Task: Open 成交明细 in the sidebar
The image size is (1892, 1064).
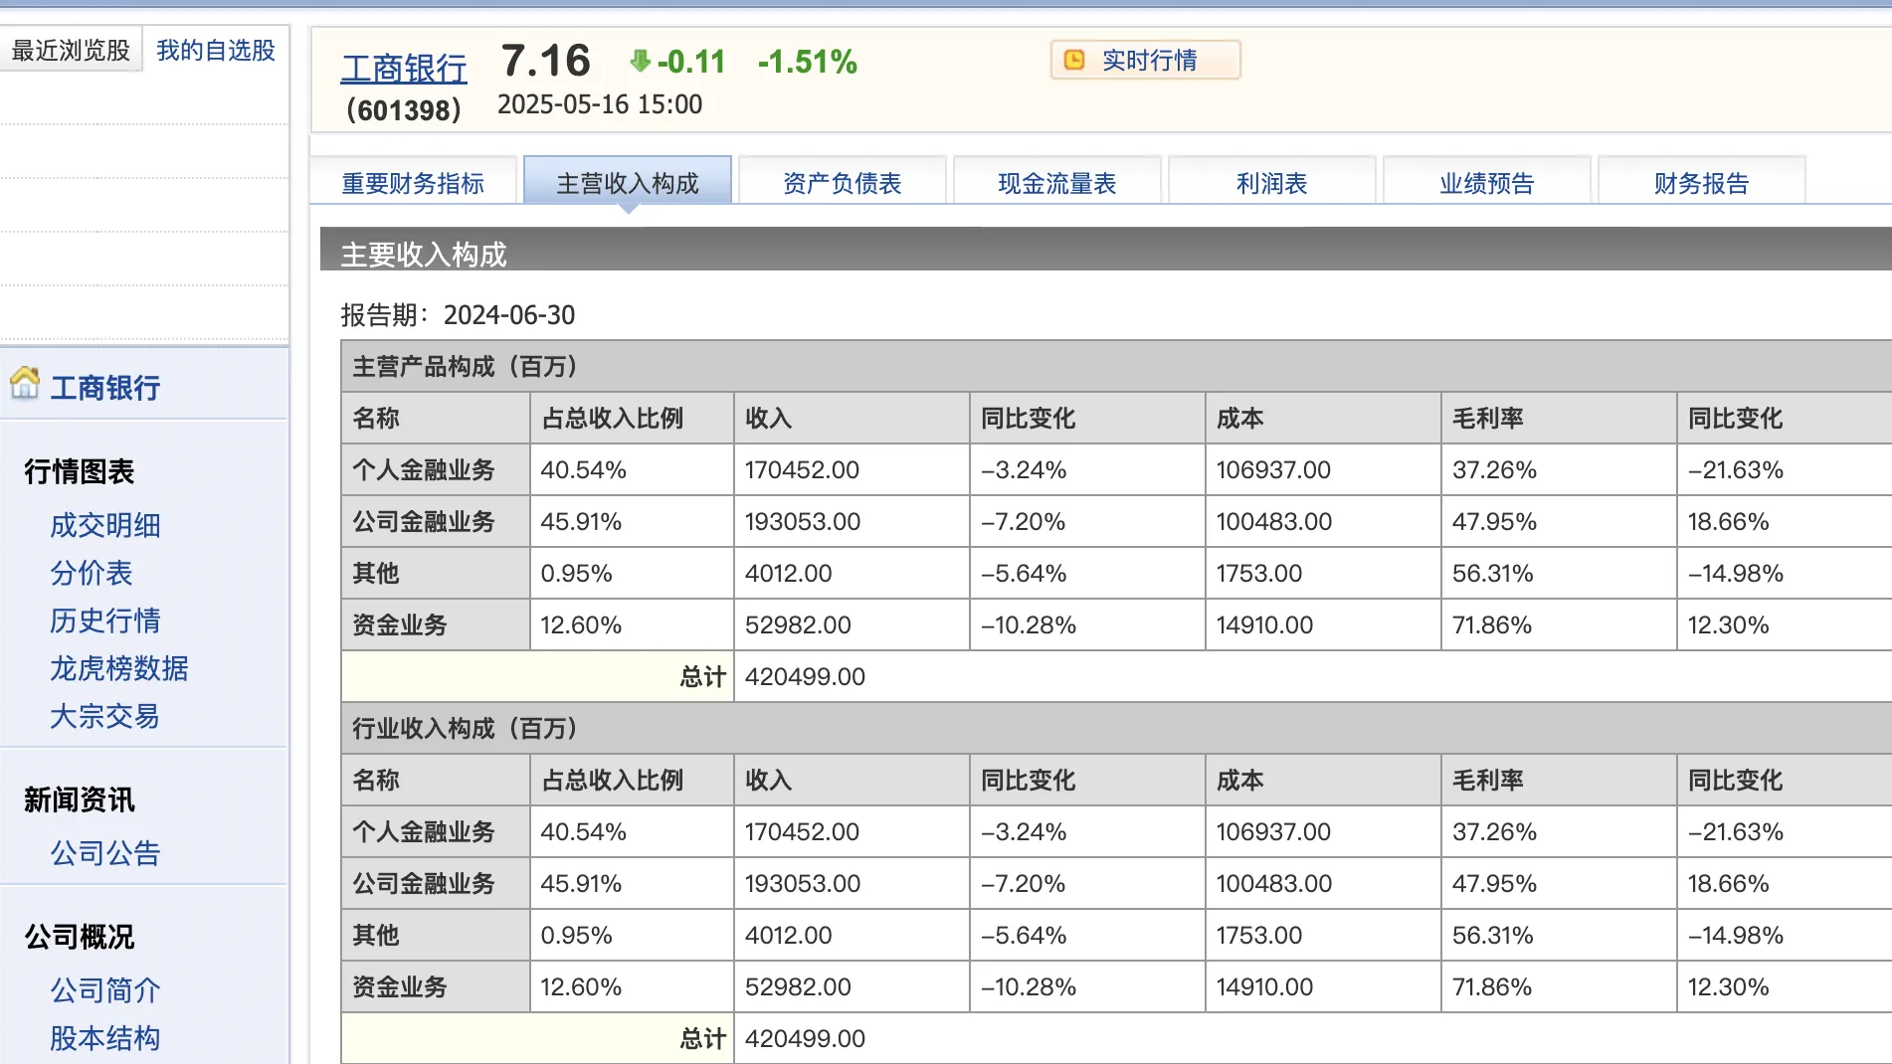Action: click(x=105, y=525)
